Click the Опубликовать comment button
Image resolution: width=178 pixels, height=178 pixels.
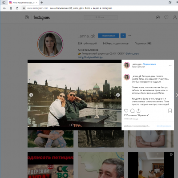coord(164,126)
